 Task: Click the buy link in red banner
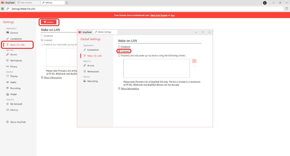coord(173,15)
